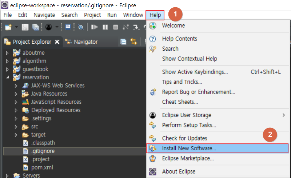Open the Navigate menu
Viewport: 291px width, 178px height.
click(x=44, y=15)
